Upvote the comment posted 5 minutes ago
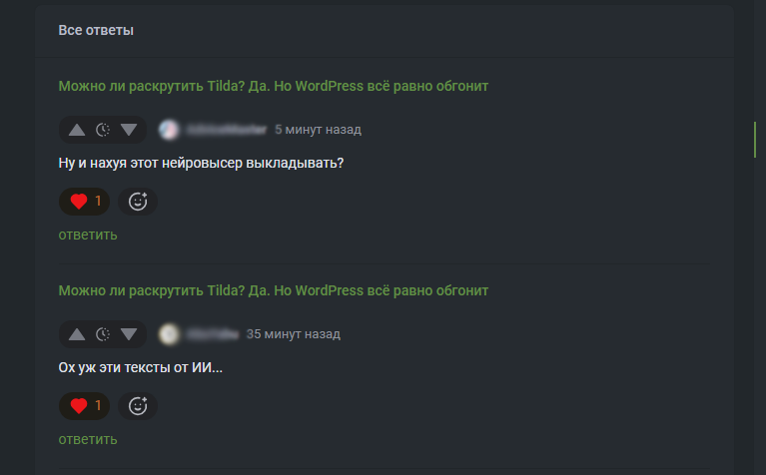This screenshot has width=766, height=475. (77, 130)
